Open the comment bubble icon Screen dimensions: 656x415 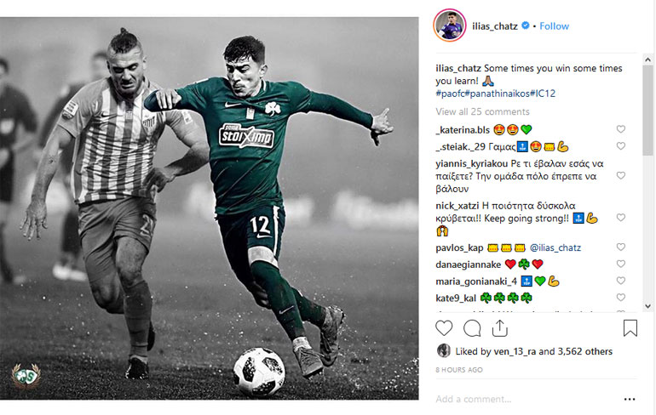(x=472, y=328)
